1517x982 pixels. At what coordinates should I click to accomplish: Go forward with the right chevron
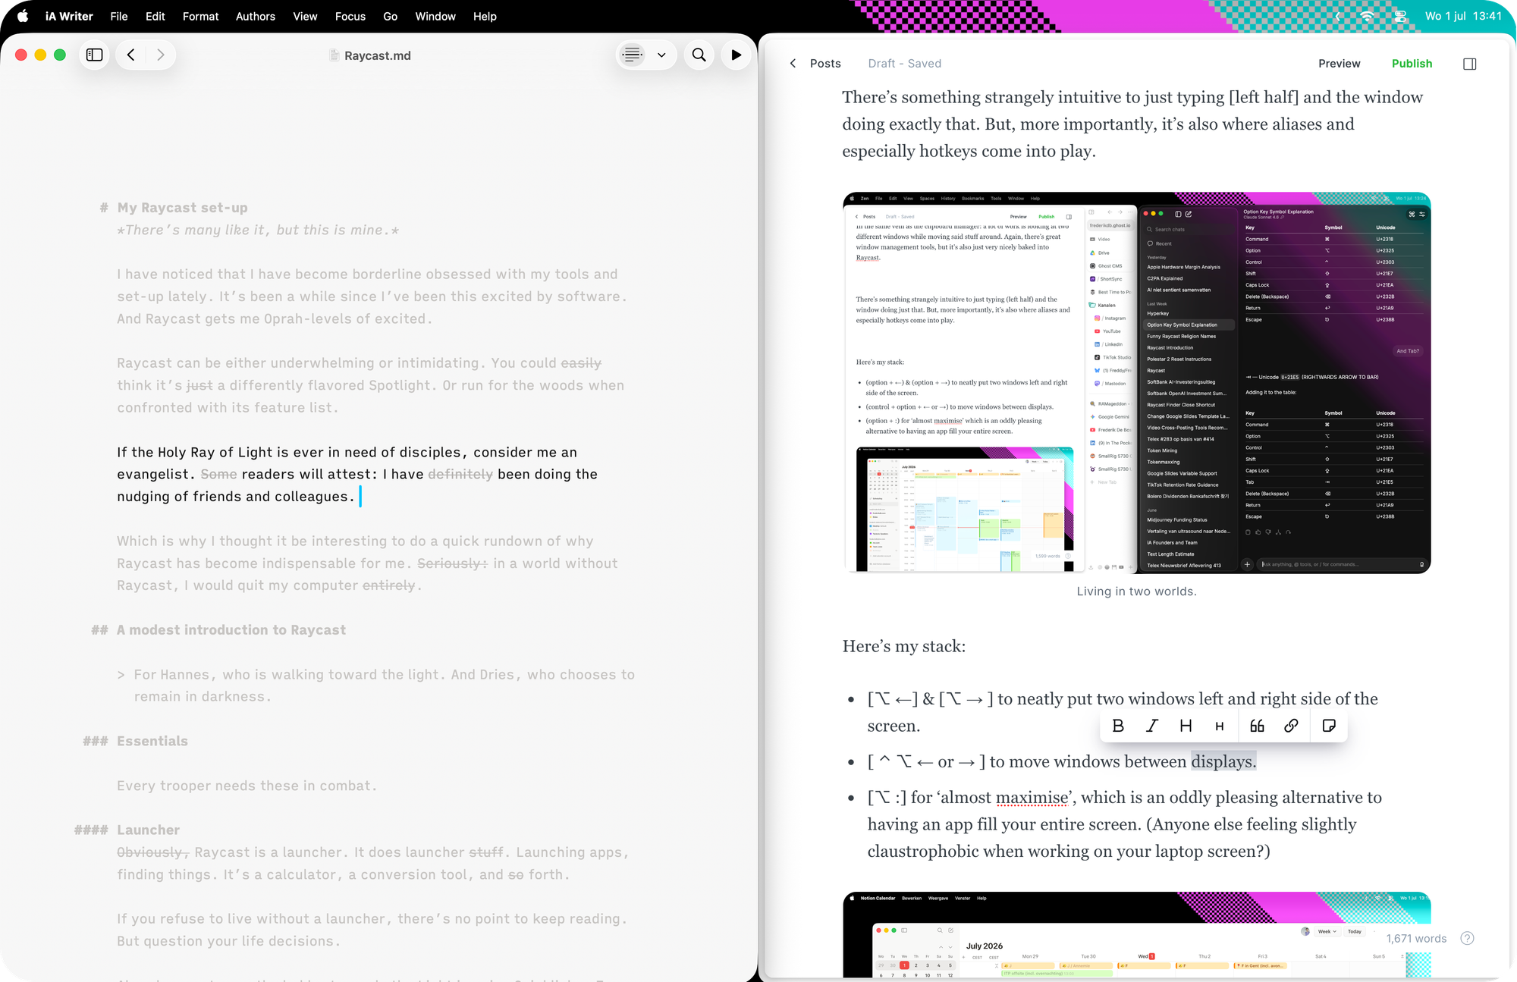[x=160, y=55]
